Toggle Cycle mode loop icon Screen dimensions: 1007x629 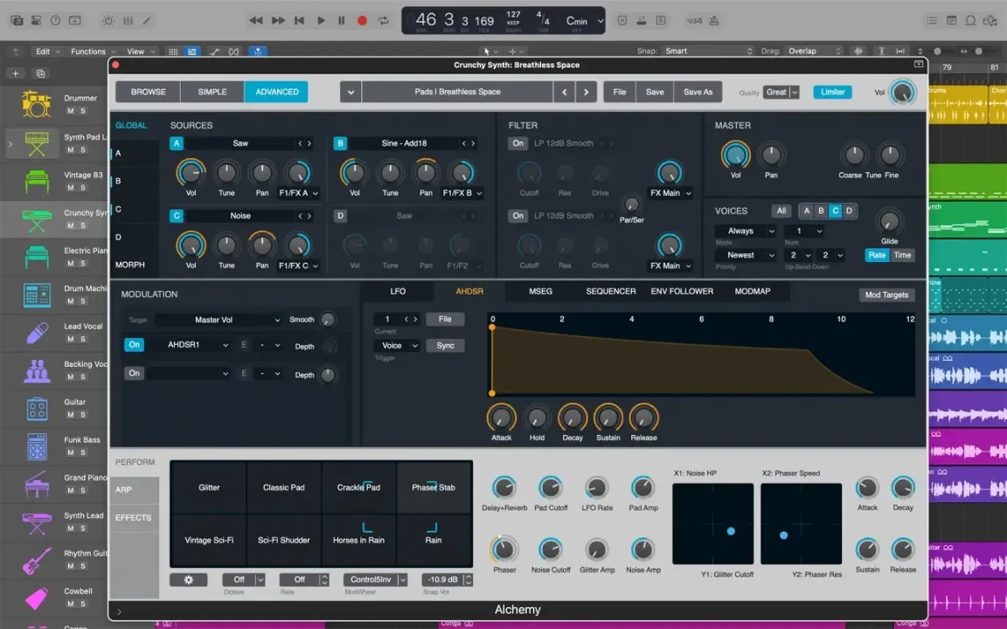384,21
